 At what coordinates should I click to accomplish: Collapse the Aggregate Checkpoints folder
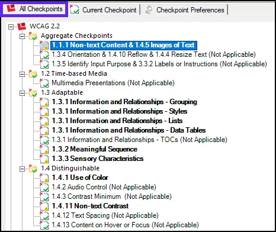click(23, 36)
